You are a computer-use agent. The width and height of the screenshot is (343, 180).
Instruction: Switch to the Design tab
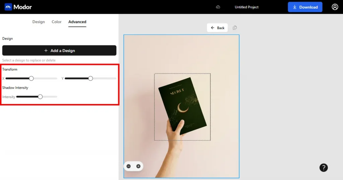coord(39,22)
